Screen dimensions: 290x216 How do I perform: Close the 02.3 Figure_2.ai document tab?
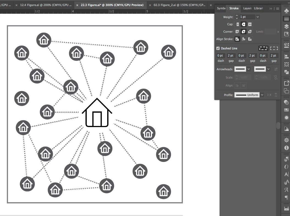tap(150, 5)
